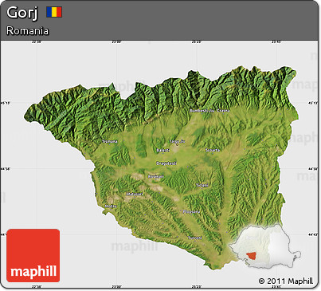Click the 'Turceni' map label
321x291 pixels.
(x=195, y=238)
